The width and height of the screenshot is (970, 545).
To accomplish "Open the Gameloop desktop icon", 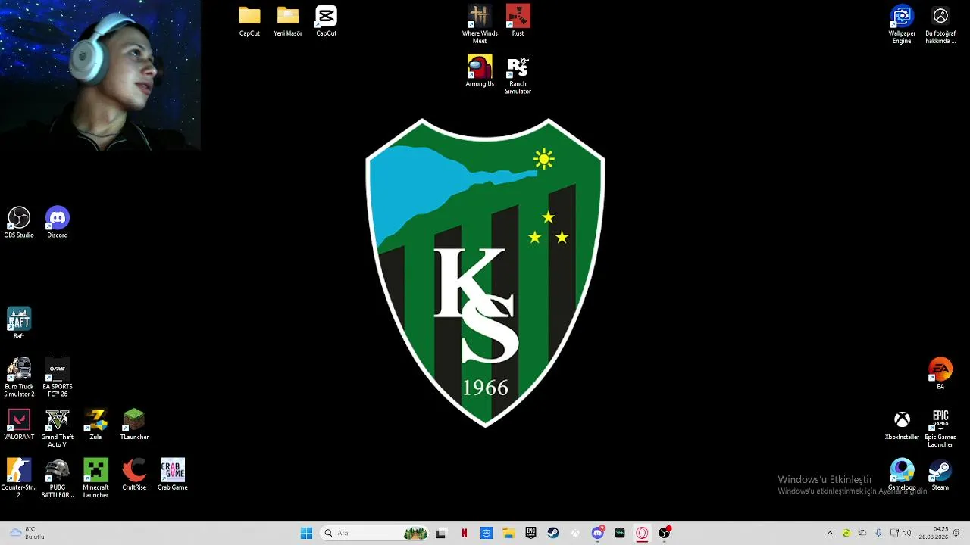I will click(x=902, y=475).
